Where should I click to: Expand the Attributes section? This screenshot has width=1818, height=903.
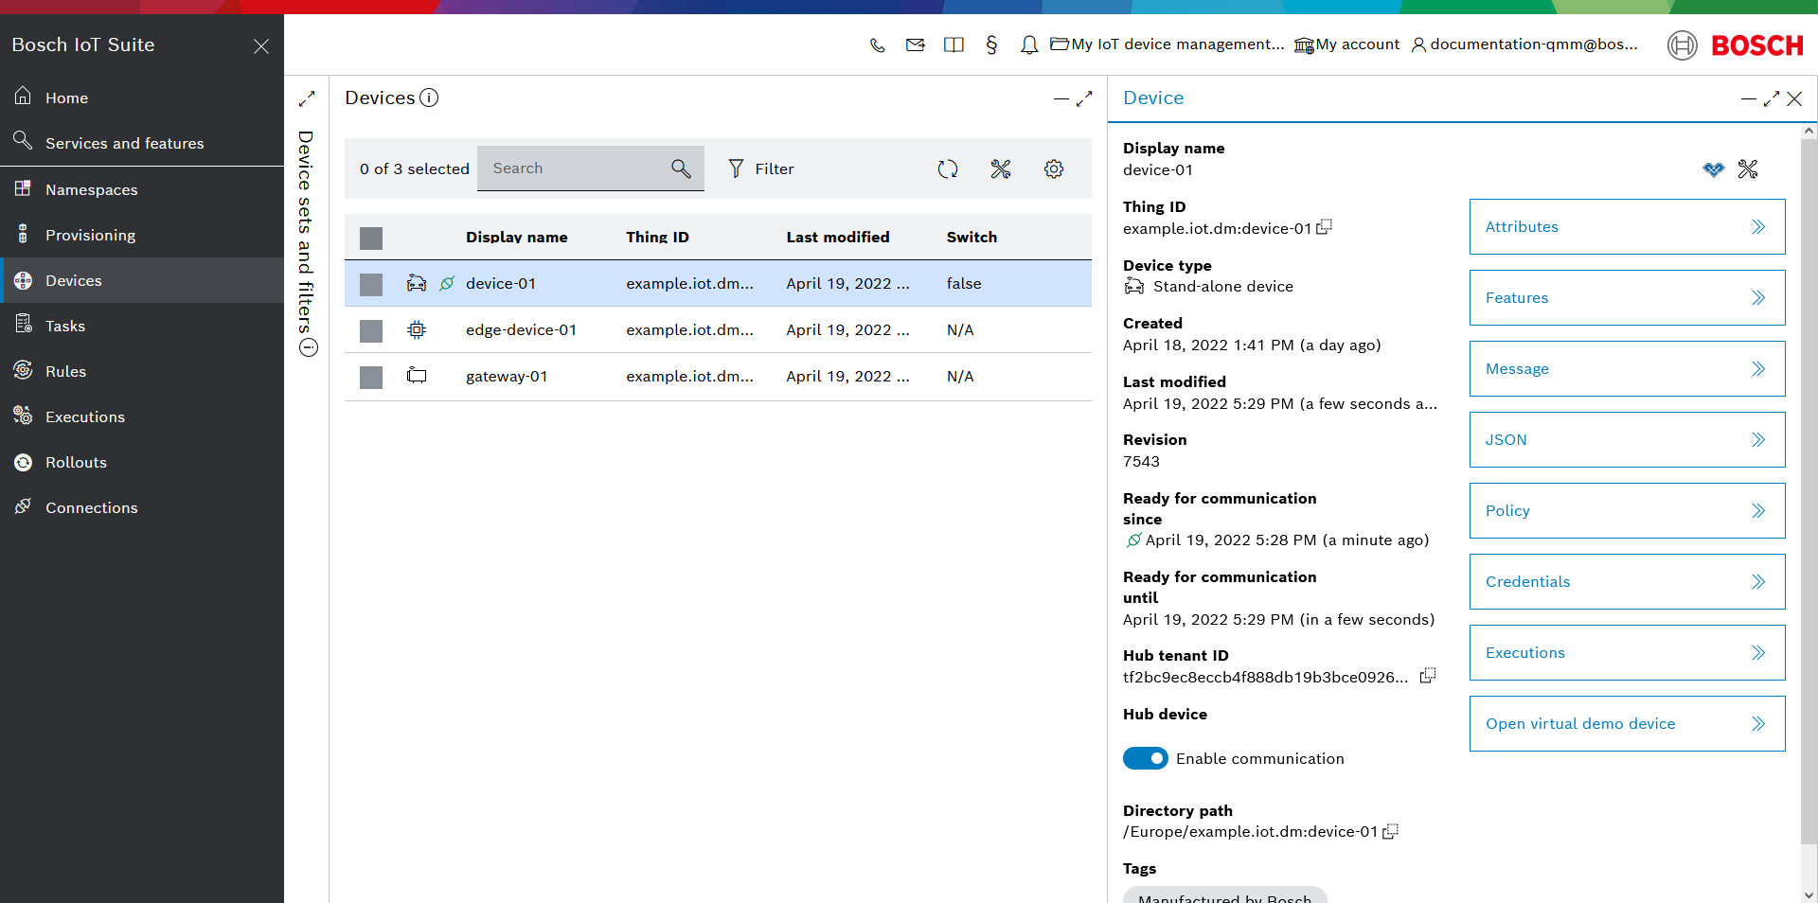(x=1627, y=226)
